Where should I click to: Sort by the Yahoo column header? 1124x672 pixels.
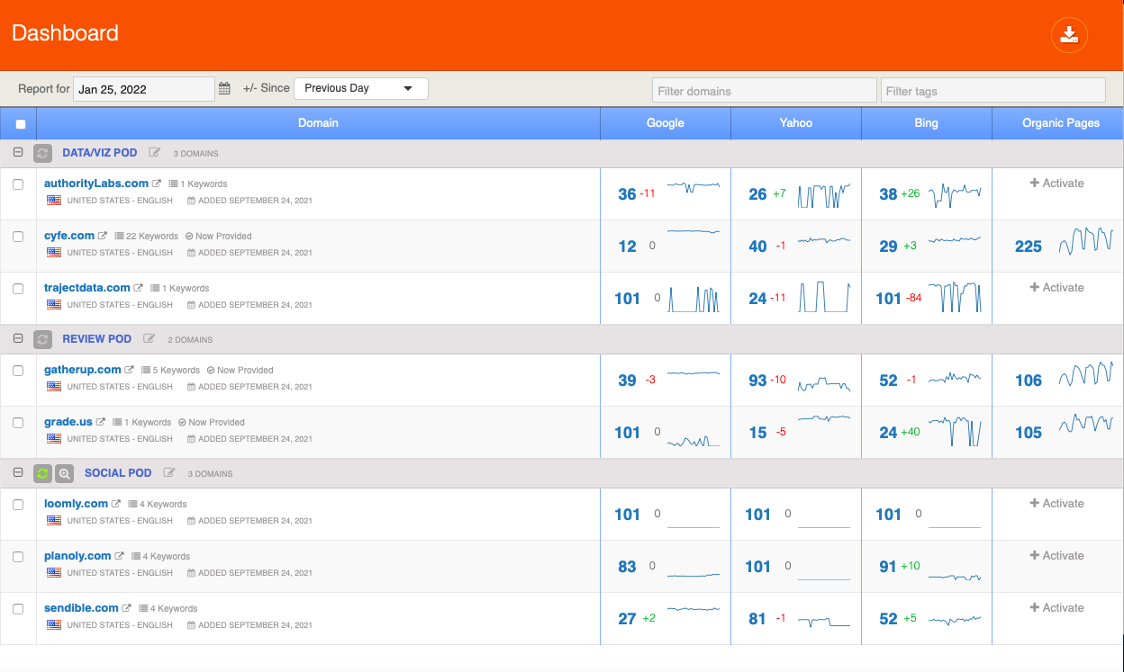796,123
